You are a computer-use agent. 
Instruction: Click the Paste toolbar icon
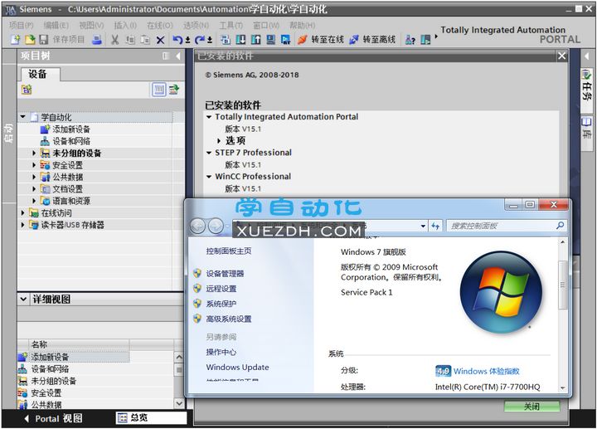tap(145, 39)
